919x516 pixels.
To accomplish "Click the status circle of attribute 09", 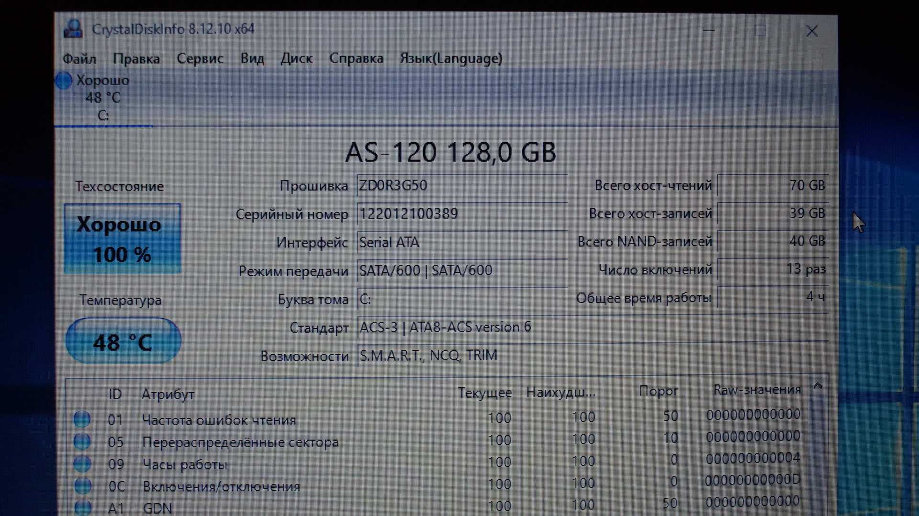I will 82,464.
